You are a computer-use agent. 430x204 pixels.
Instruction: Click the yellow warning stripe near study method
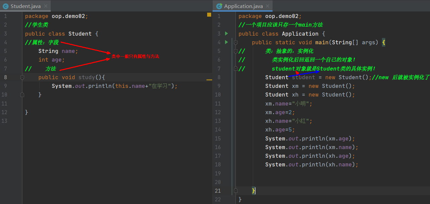209,80
